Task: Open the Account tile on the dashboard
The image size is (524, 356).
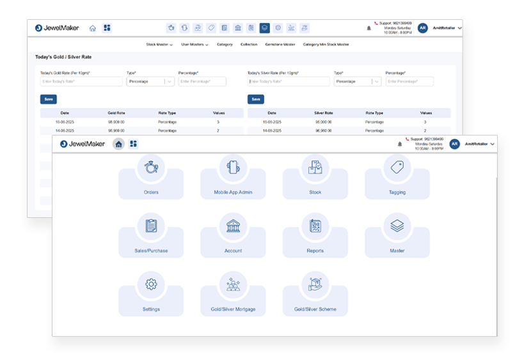Action: coord(234,235)
